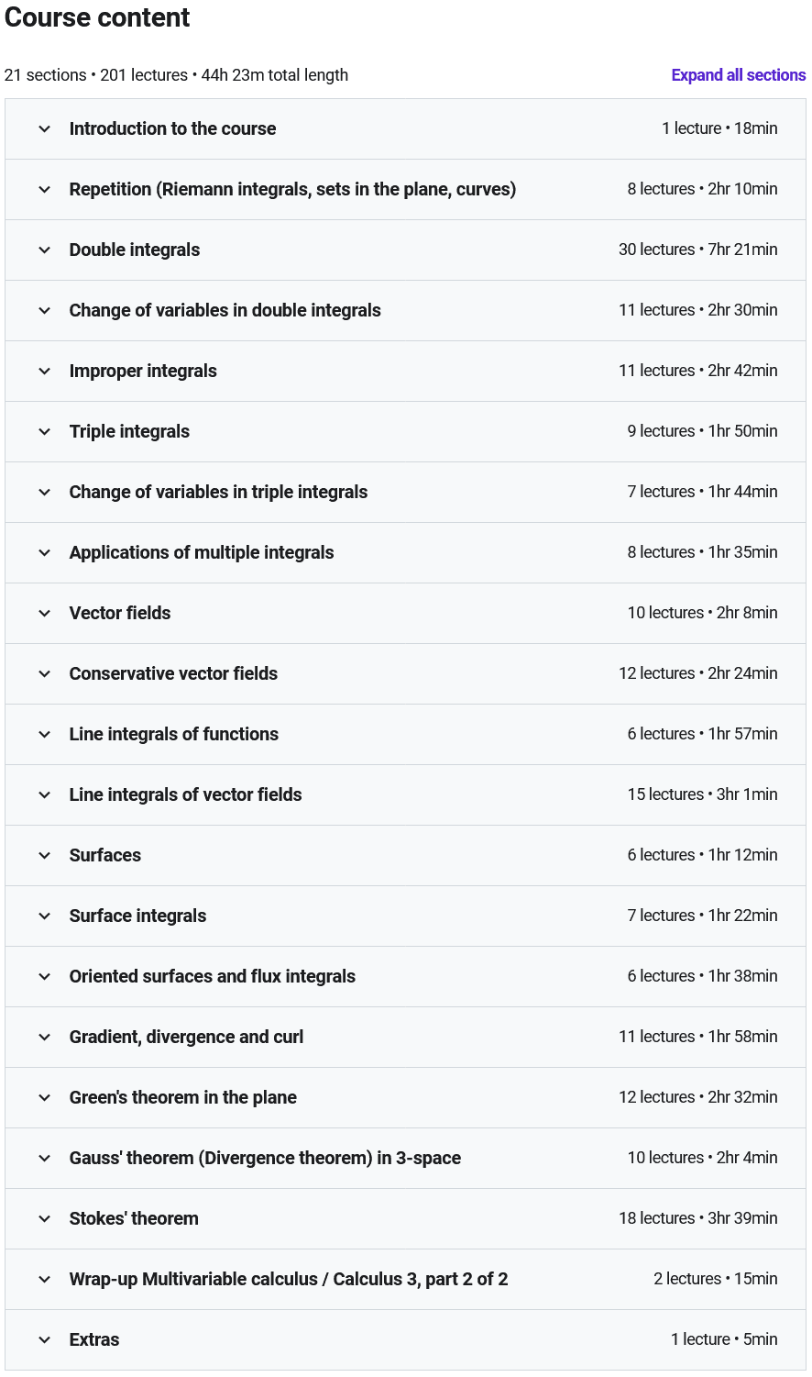Open Oriented surfaces and flux integrals
This screenshot has width=812, height=1377.
[212, 977]
